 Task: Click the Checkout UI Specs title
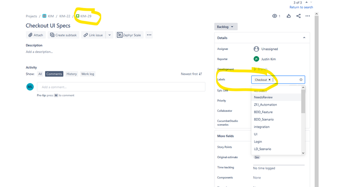pyautogui.click(x=48, y=26)
